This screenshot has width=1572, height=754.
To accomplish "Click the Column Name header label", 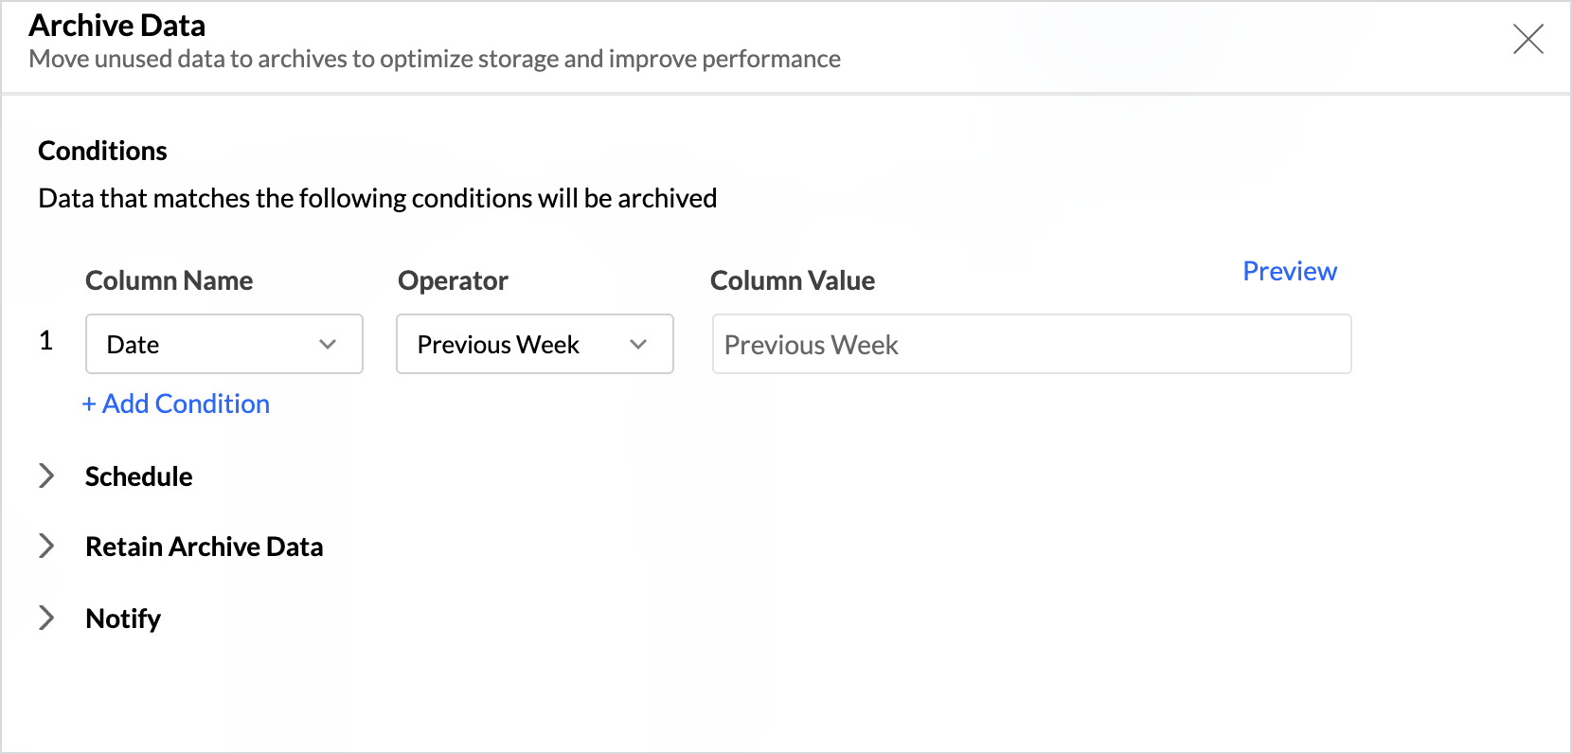I will click(x=169, y=280).
